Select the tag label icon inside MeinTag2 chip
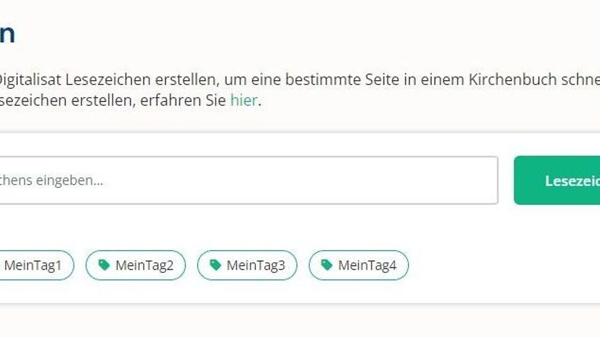The height and width of the screenshot is (337, 600). coord(105,265)
